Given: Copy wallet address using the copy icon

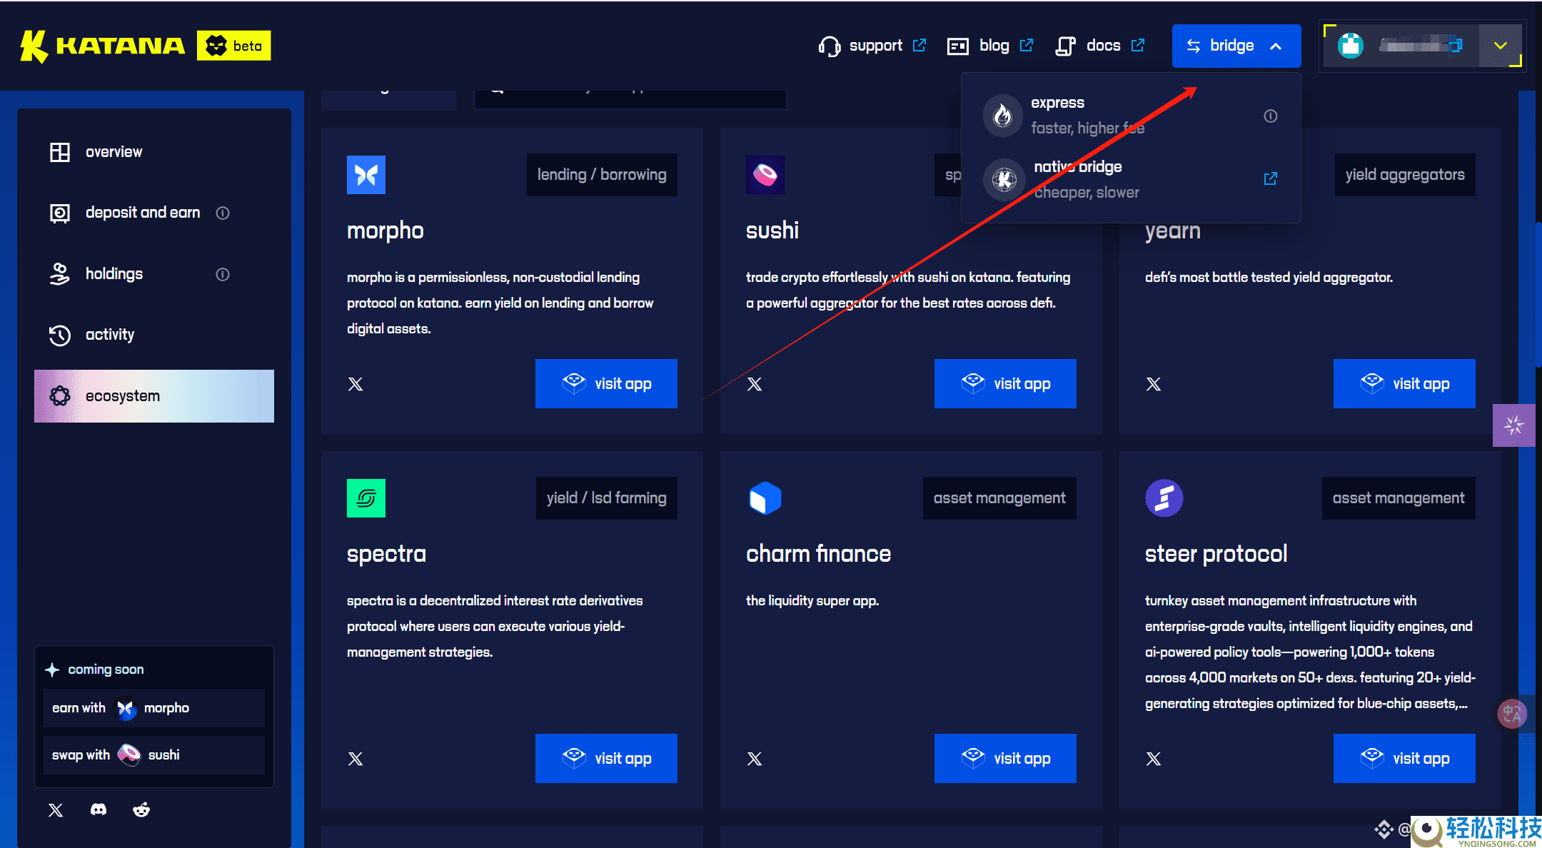Looking at the screenshot, I should 1456,46.
